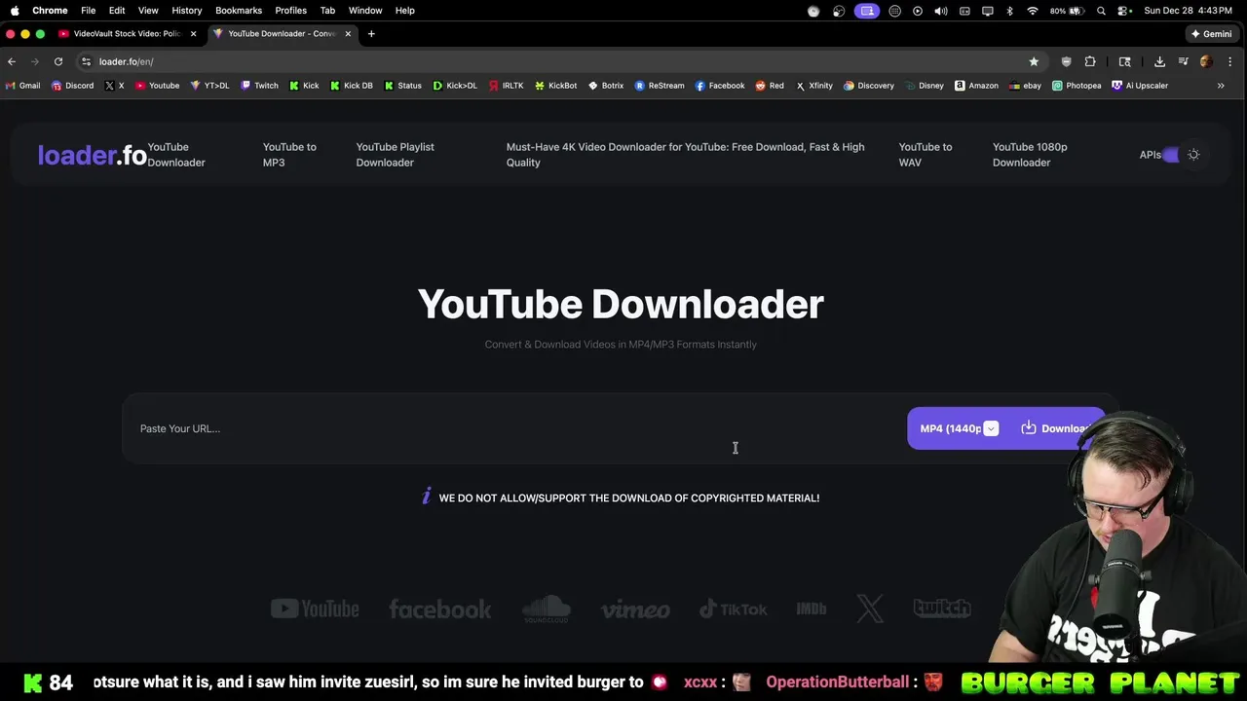Click the address bar URL loader.fo/en/
Screen dimensions: 1247x701
click(x=126, y=61)
